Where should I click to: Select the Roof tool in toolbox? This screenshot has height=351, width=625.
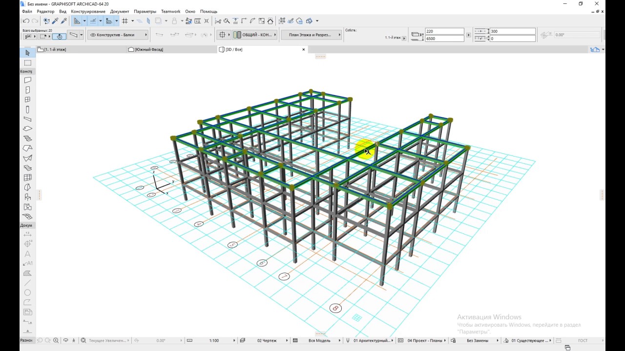[x=27, y=148]
